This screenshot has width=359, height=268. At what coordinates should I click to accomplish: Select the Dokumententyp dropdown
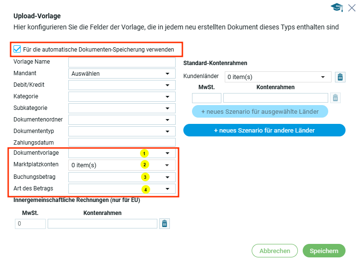coord(122,131)
